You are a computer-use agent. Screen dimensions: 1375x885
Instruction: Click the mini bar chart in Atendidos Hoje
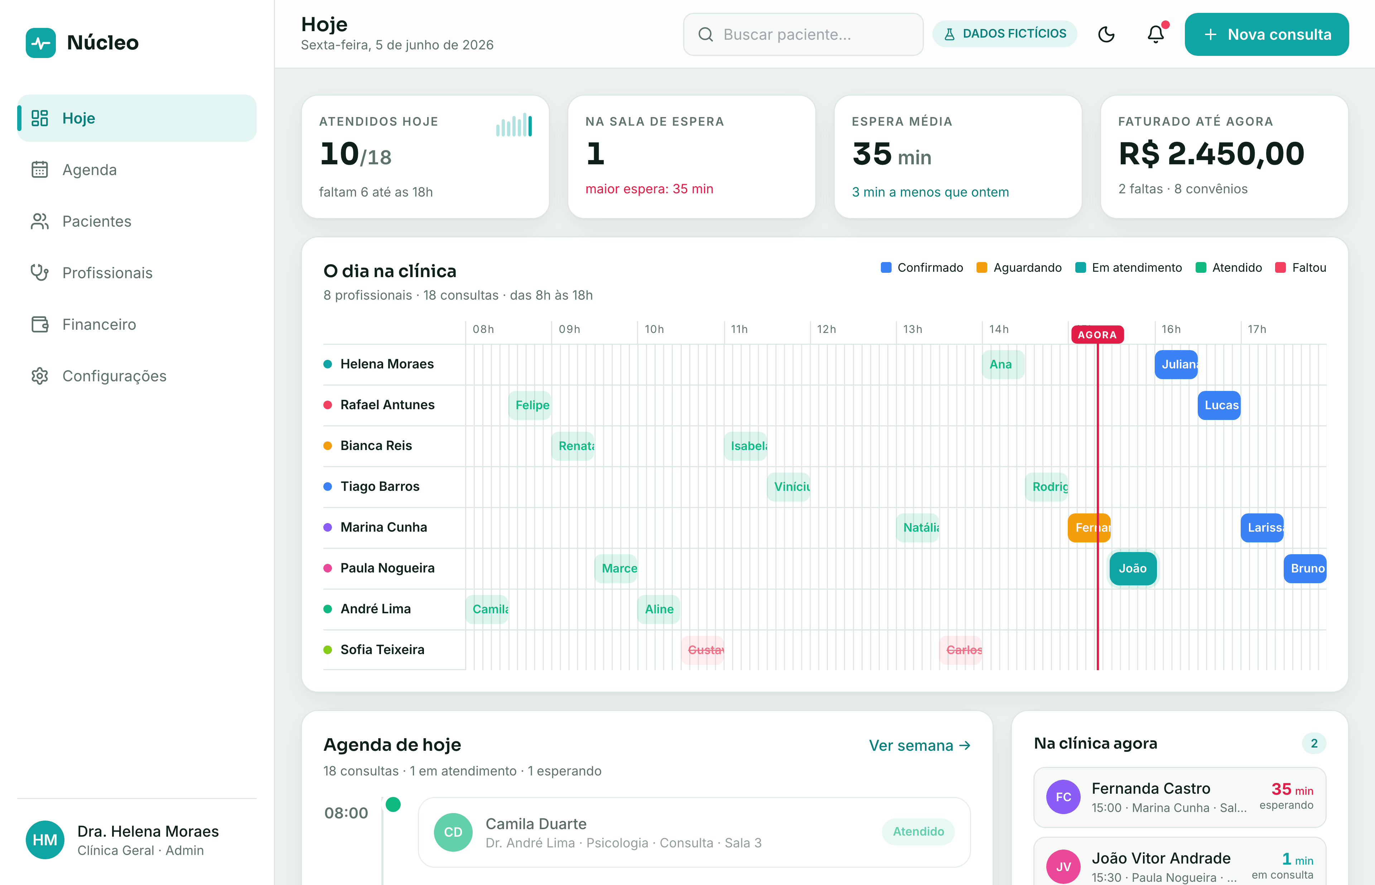[x=514, y=125]
